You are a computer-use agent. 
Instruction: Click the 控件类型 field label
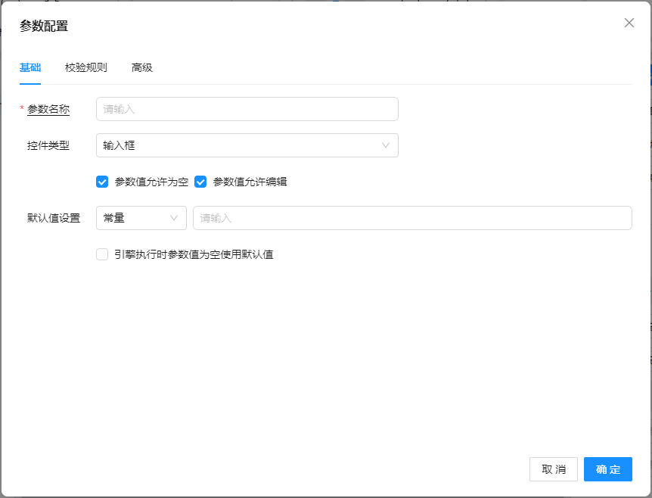(48, 145)
